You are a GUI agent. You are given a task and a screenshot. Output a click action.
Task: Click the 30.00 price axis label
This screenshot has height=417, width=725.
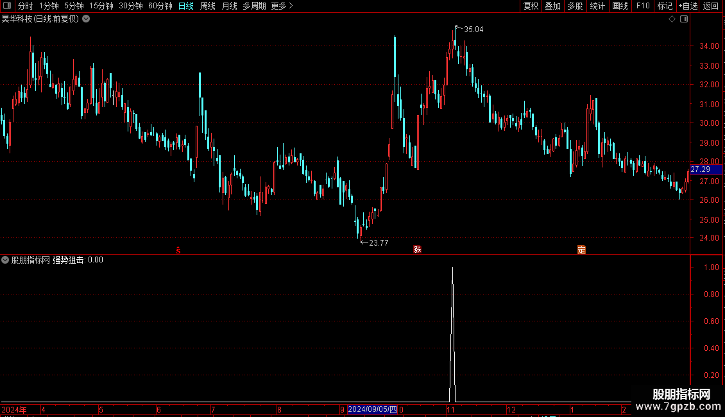point(709,123)
